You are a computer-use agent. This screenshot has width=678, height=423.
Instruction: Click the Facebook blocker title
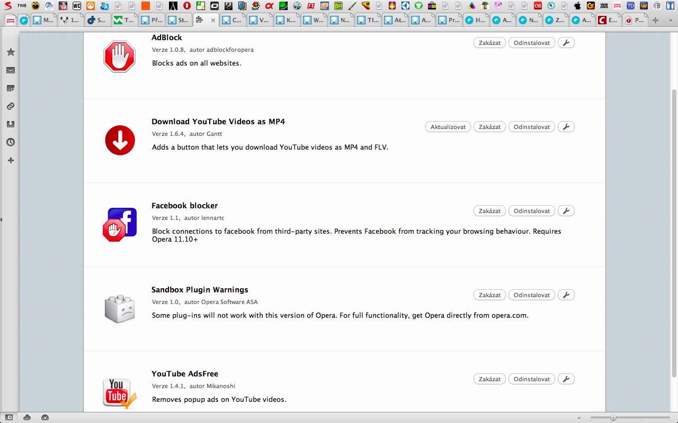coord(184,206)
